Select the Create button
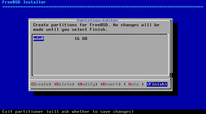206x114 pixels. pyautogui.click(x=41, y=84)
